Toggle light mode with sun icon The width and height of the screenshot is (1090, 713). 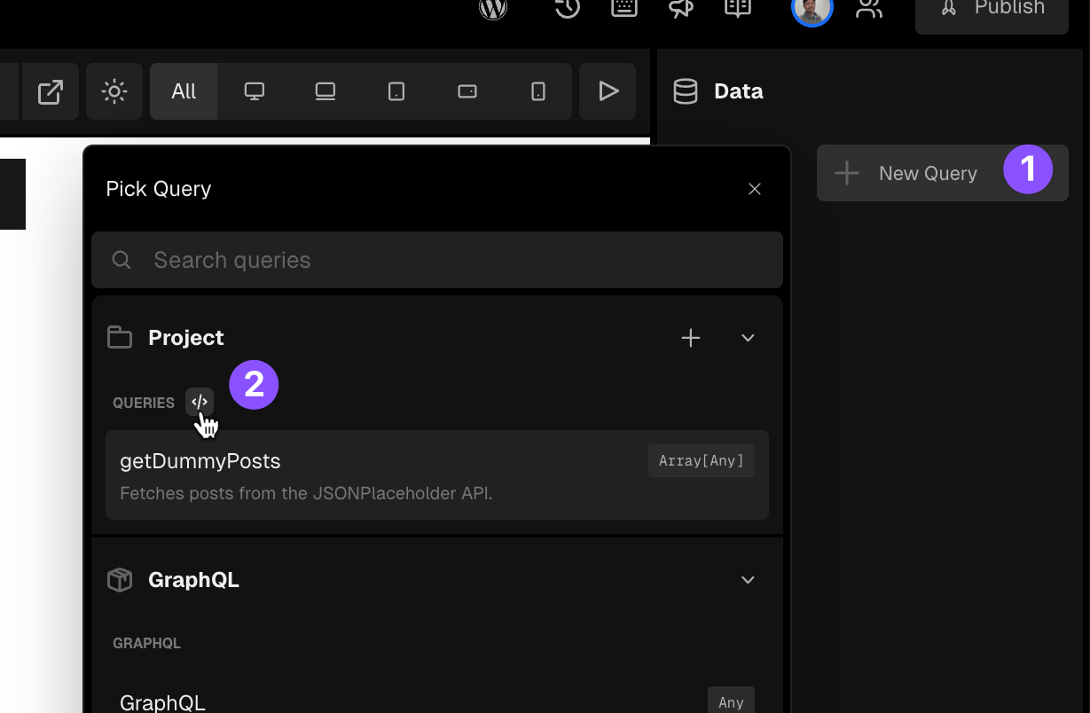[114, 91]
